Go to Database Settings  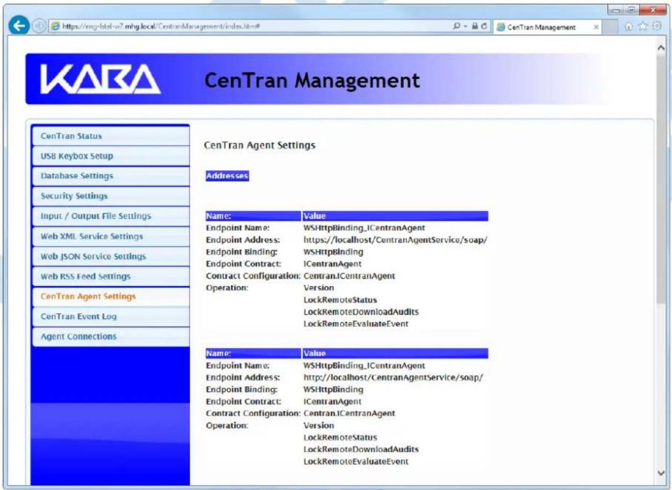point(111,176)
